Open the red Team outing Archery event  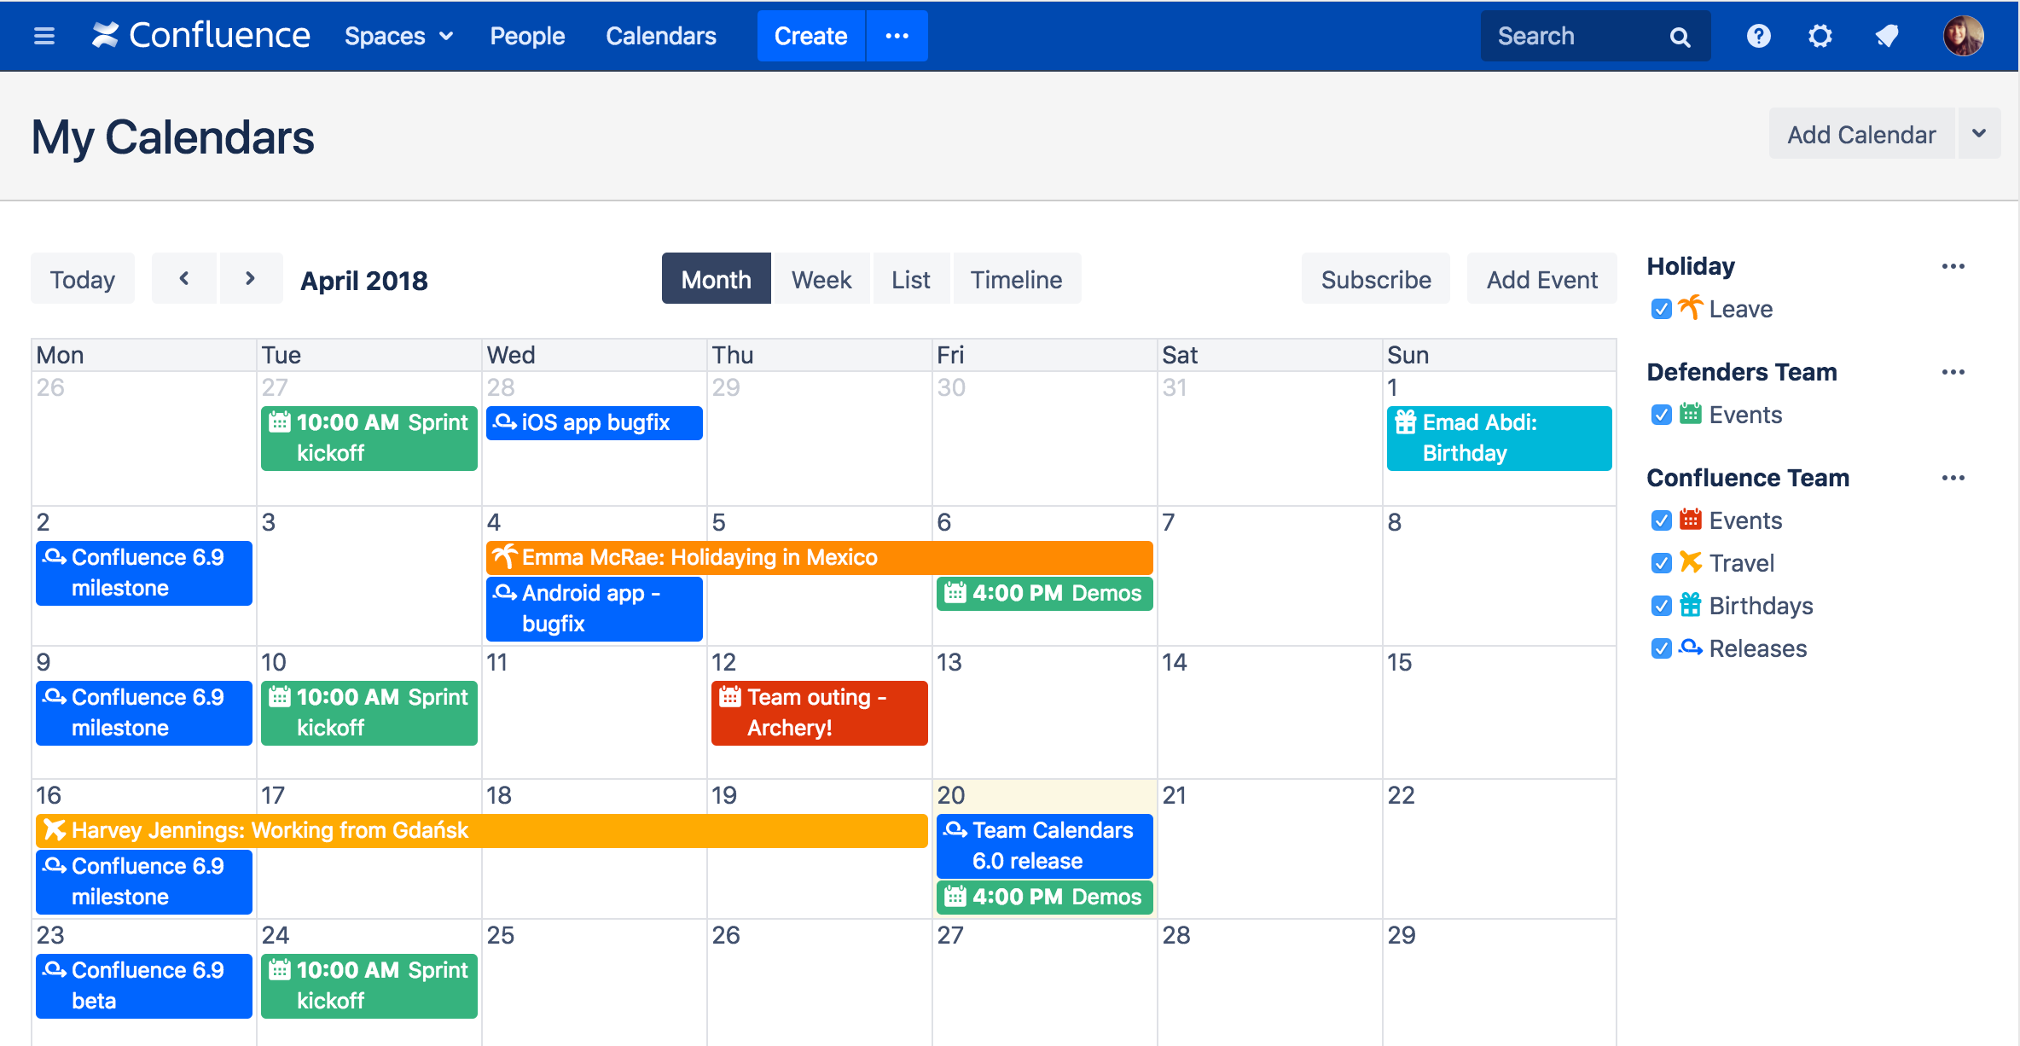[818, 712]
